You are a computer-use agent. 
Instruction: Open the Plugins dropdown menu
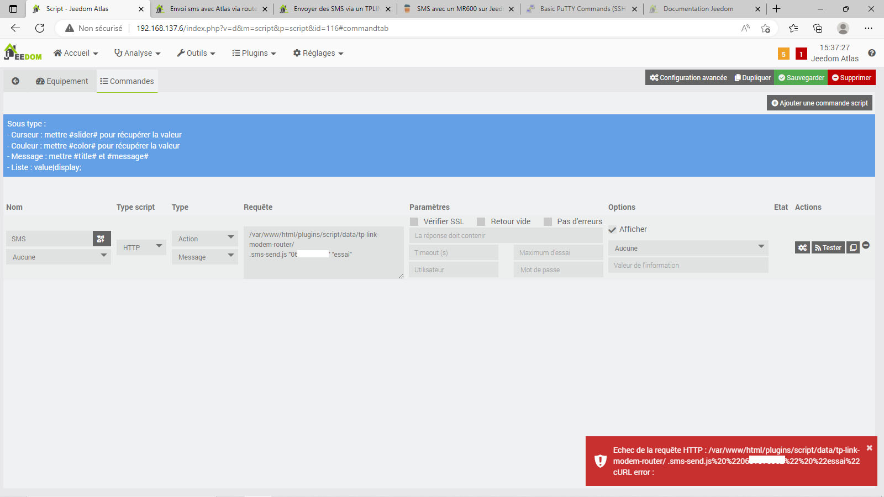point(254,53)
